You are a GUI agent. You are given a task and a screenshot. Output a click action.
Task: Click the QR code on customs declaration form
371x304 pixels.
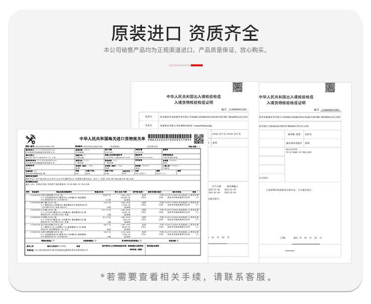199,139
